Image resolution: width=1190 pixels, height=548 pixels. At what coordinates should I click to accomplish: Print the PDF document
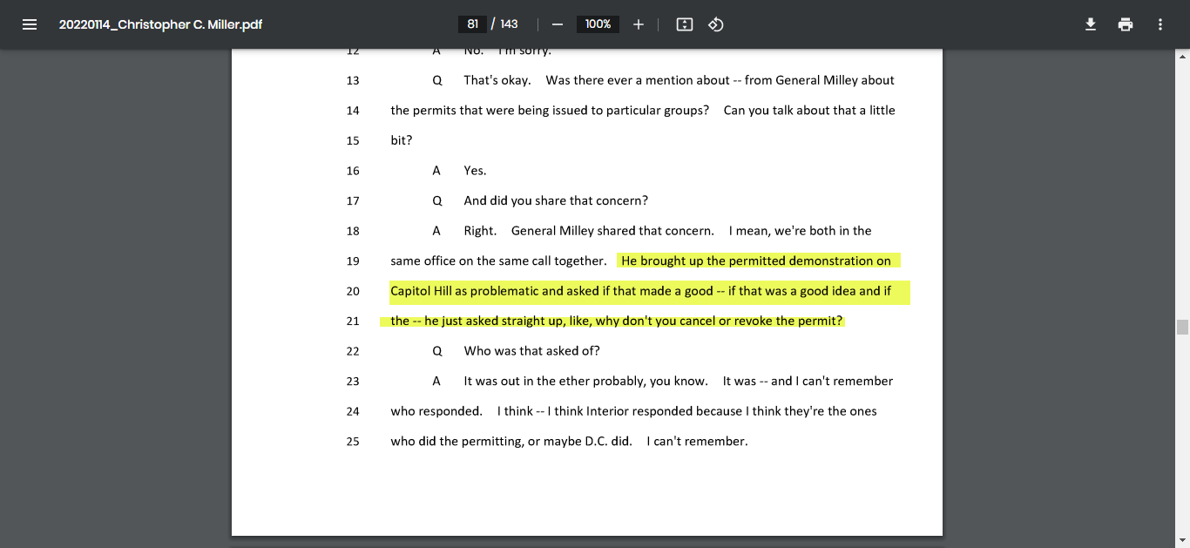tap(1126, 24)
